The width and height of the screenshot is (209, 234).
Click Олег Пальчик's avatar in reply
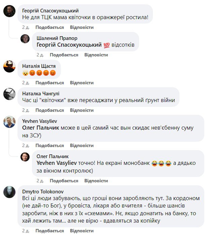coord(25,157)
